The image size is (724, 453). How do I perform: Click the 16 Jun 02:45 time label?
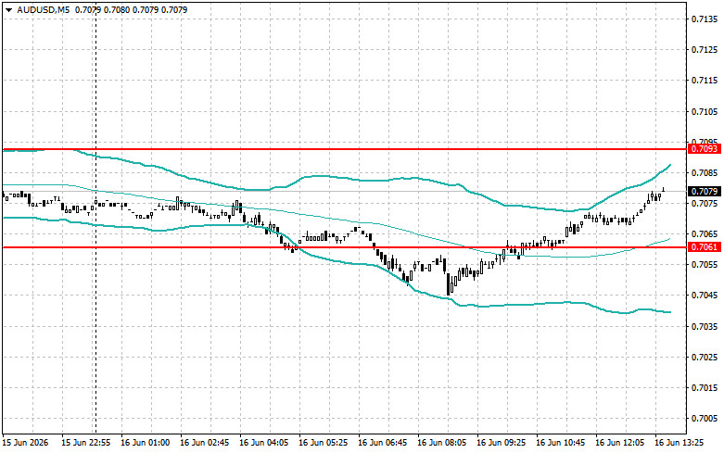205,443
